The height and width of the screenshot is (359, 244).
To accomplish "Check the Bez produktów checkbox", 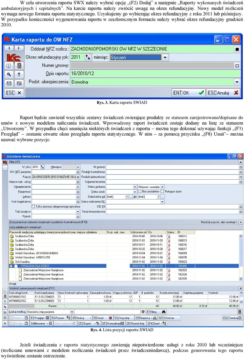I will tap(140, 192).
